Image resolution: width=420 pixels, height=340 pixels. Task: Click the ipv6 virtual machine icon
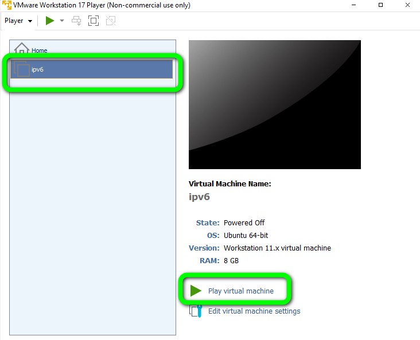point(21,69)
